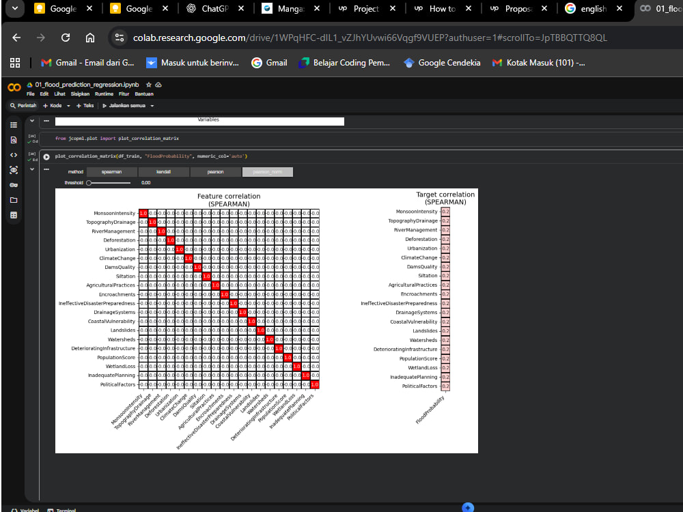
Task: Open output options dots beside method row
Action: pos(46,169)
